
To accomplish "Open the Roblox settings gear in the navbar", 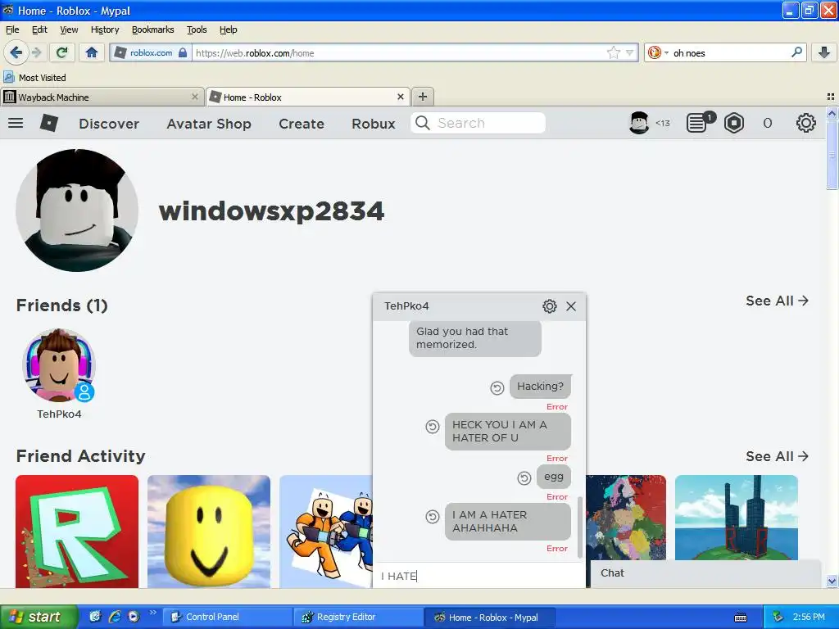I will [806, 123].
